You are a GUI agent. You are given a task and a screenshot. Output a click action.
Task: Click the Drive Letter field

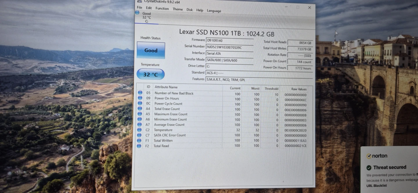tap(229, 66)
